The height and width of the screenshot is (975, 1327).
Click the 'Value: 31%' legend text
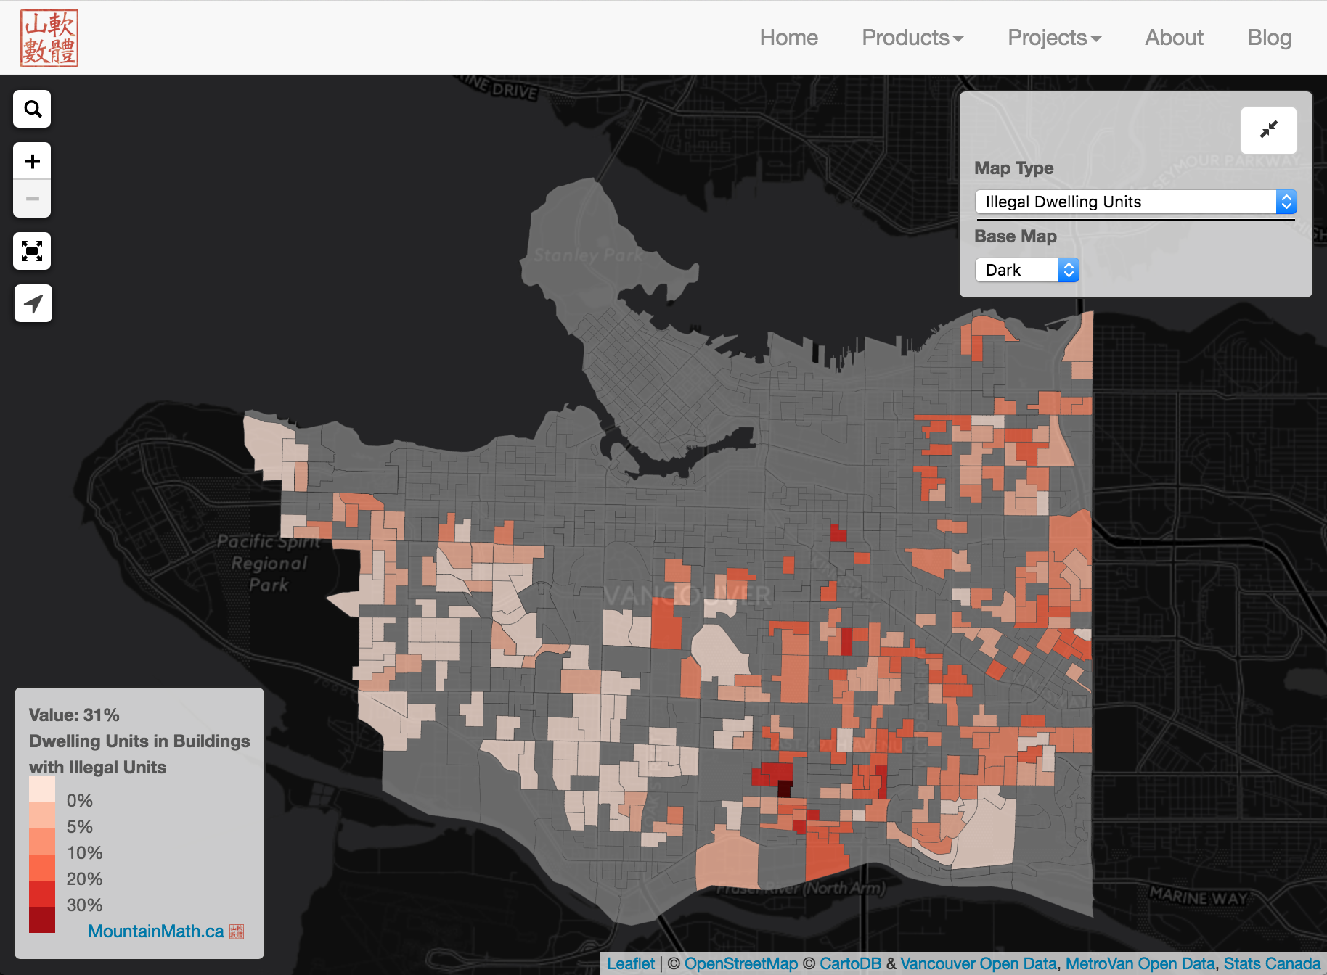74,715
